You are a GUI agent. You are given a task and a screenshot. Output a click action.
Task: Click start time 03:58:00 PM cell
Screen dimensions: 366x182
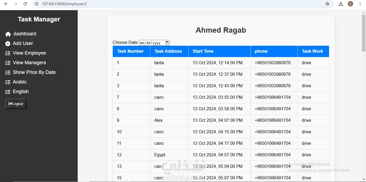219,109
